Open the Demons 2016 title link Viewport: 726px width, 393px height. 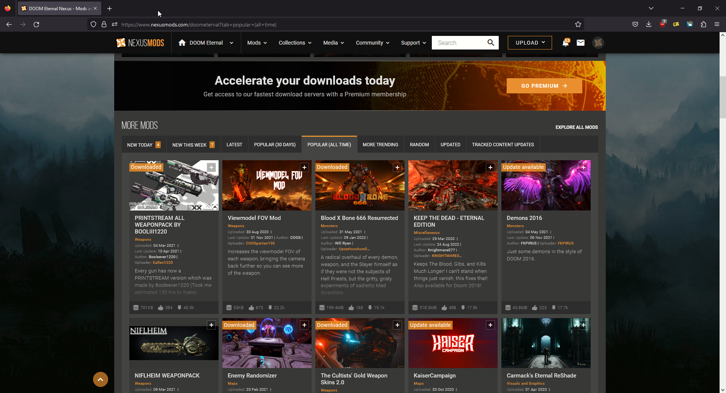[524, 218]
